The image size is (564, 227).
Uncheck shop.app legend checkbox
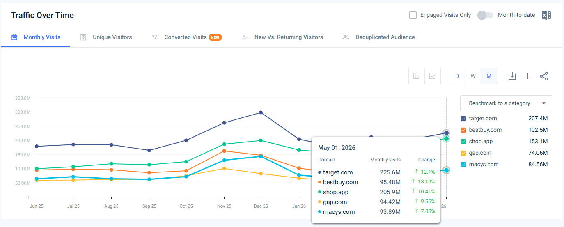click(x=463, y=142)
